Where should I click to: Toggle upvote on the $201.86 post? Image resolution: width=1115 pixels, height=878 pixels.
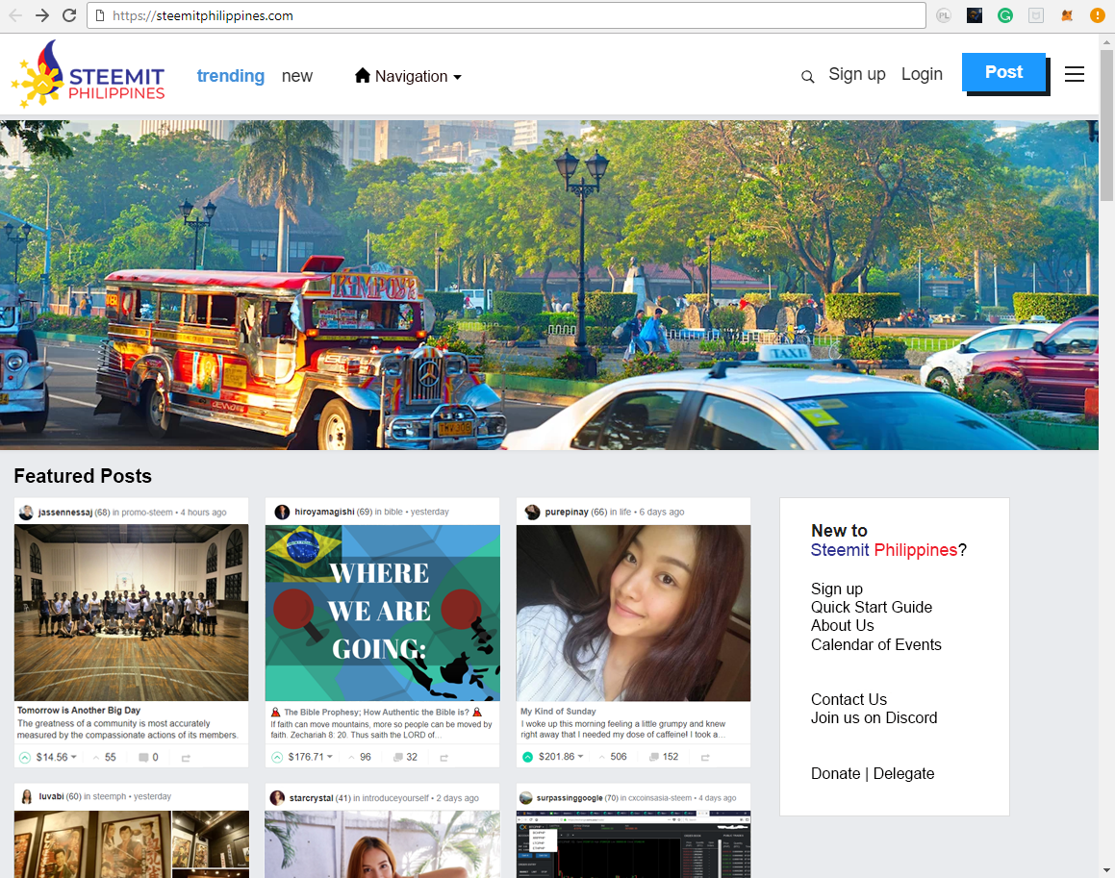(527, 757)
